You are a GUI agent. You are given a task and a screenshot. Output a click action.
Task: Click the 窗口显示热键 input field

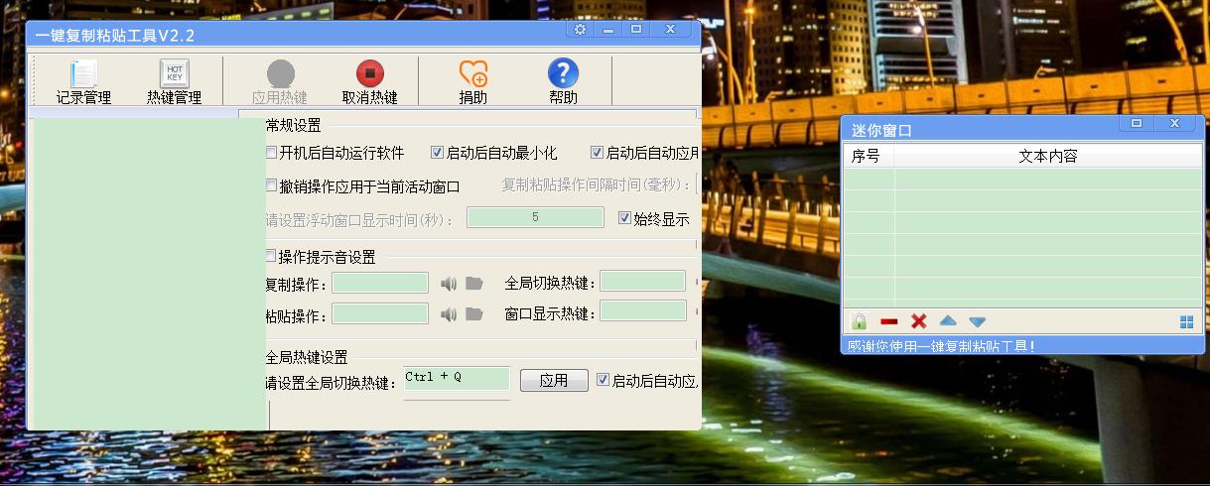click(x=643, y=310)
